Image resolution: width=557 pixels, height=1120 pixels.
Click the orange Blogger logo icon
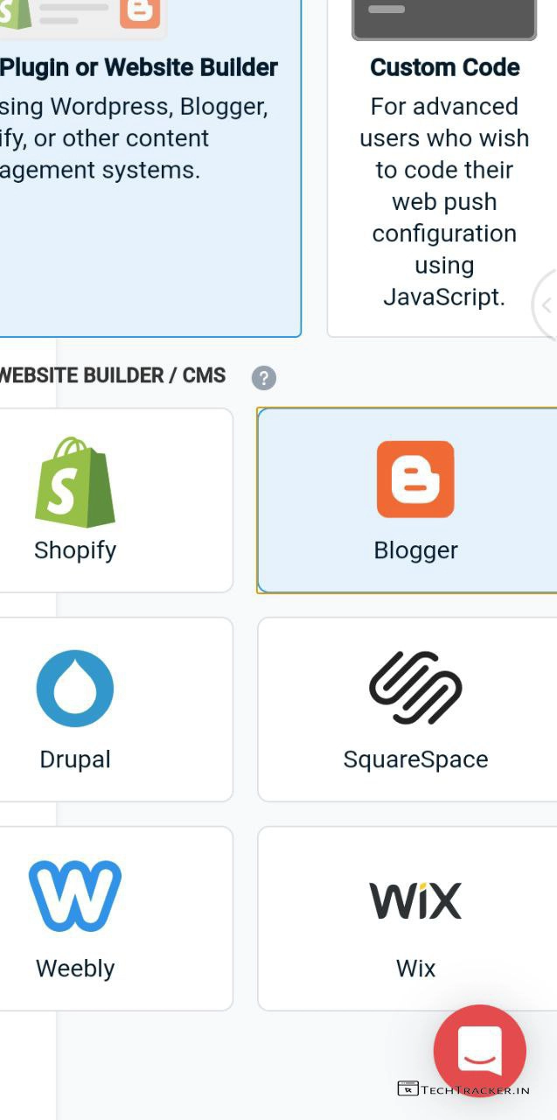pos(415,479)
